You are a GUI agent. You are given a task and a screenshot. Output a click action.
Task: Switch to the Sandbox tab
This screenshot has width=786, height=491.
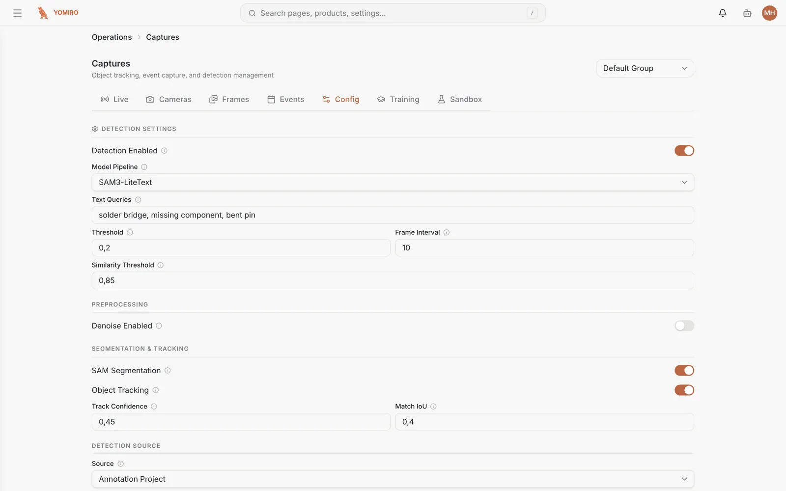tap(459, 100)
